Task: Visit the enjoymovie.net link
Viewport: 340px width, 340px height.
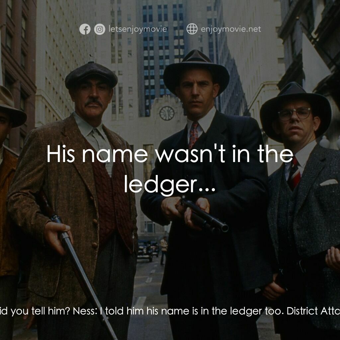Action: [x=231, y=29]
